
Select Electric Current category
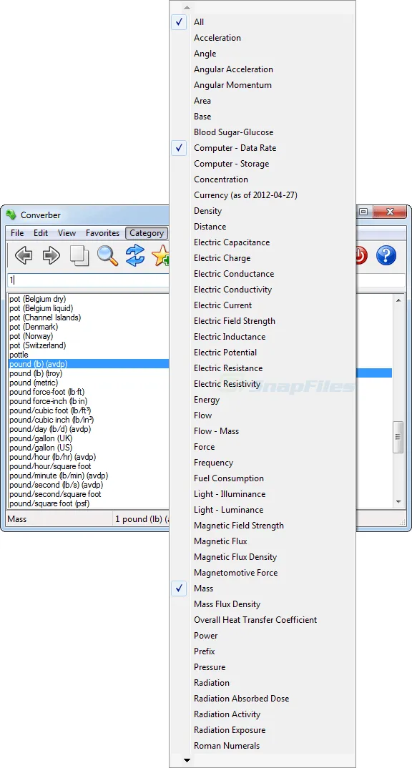click(x=263, y=305)
